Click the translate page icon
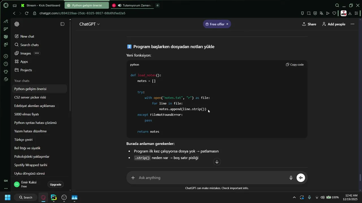Image resolution: width=362 pixels, height=203 pixels. (x=322, y=13)
